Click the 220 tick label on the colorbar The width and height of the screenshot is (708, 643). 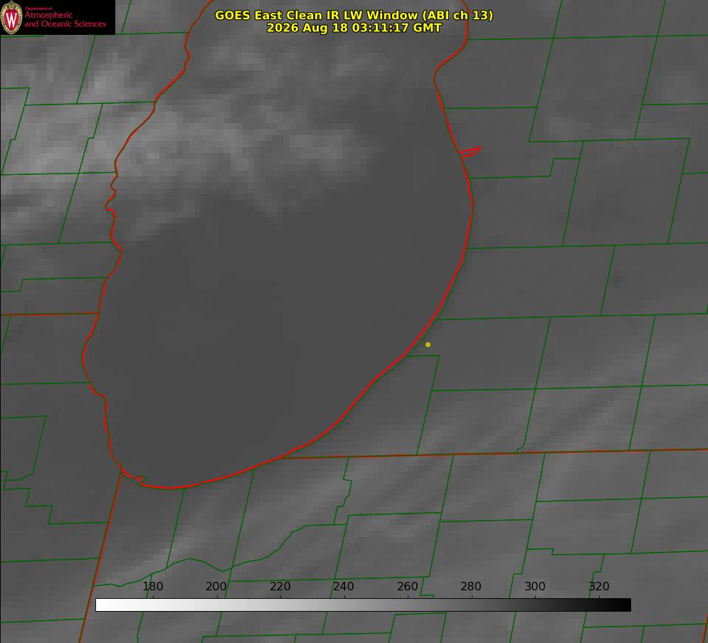(x=280, y=586)
